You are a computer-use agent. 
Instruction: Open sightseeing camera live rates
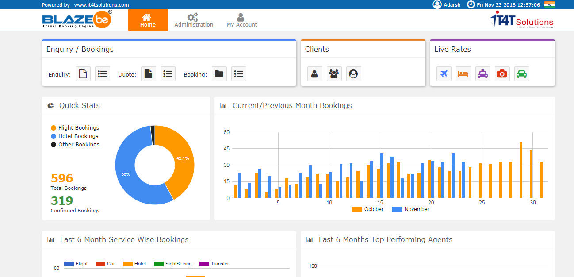click(502, 74)
